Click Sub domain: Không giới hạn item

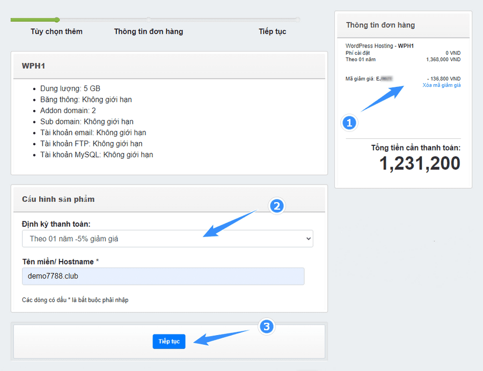coord(87,122)
